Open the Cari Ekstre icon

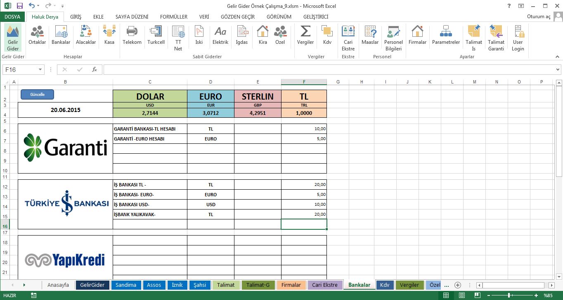point(348,38)
